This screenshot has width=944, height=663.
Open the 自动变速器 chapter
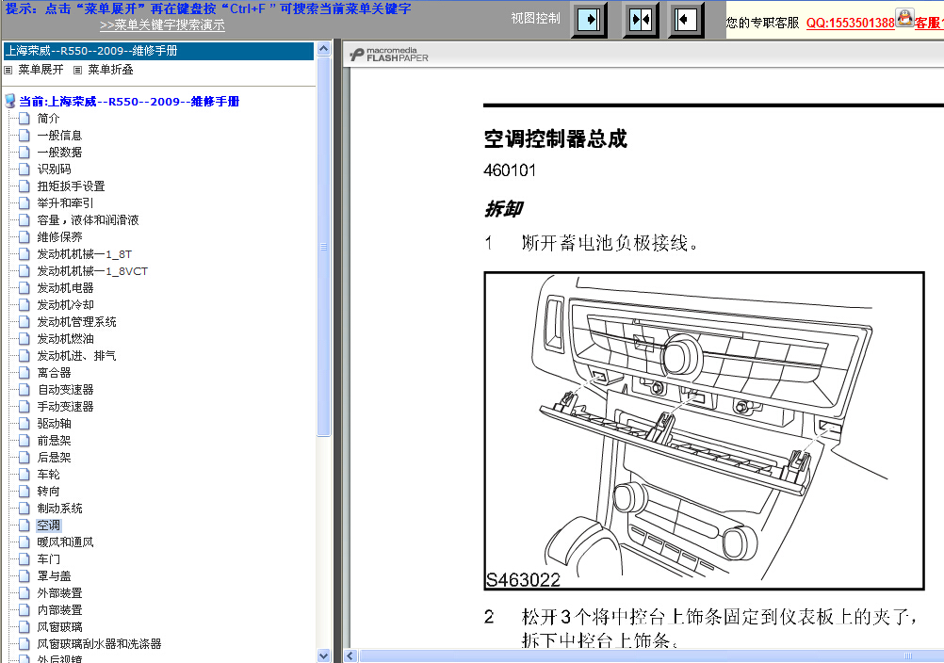(x=65, y=390)
